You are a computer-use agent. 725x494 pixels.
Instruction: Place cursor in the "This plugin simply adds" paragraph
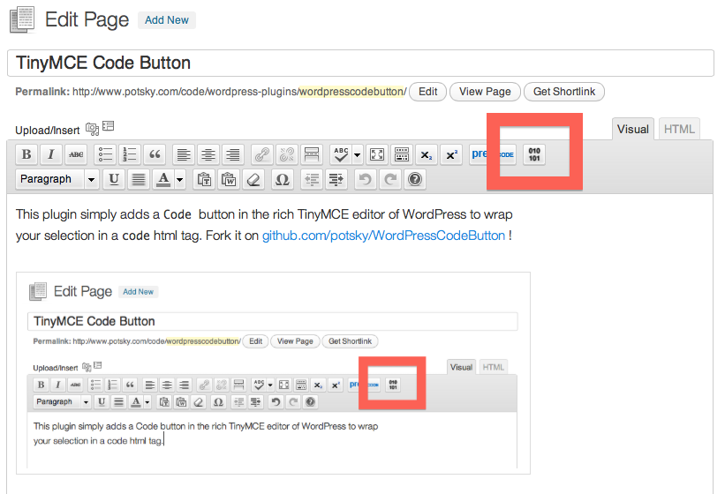point(264,225)
